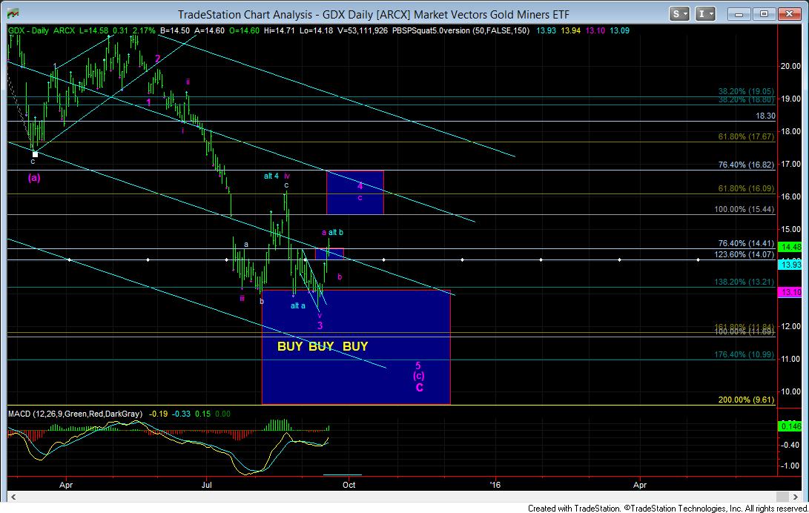809x513 pixels.
Task: Click the 'Oct' date label on time axis
Action: click(349, 485)
